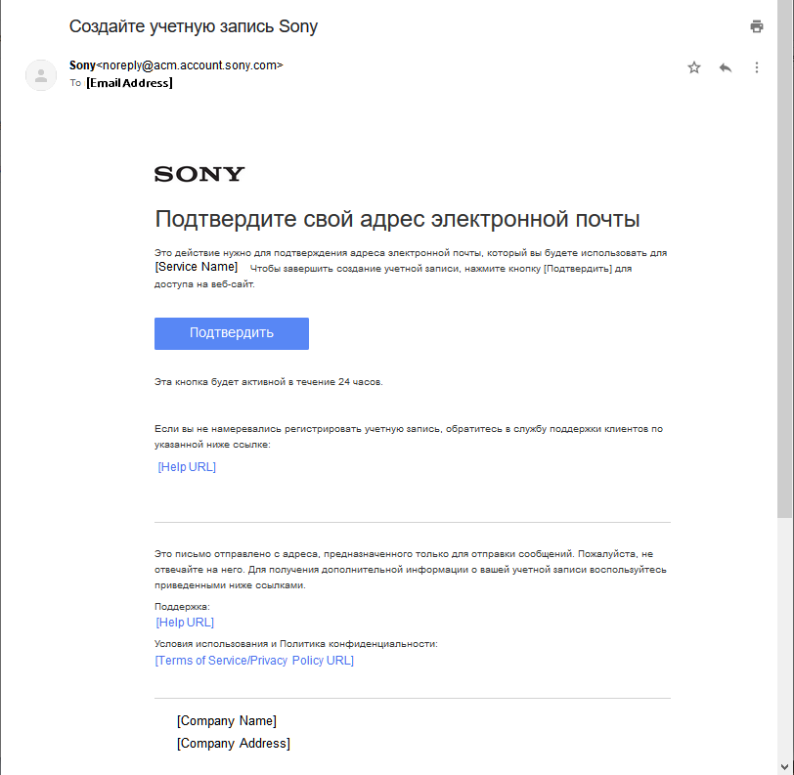Star the email from Sony

coord(693,67)
